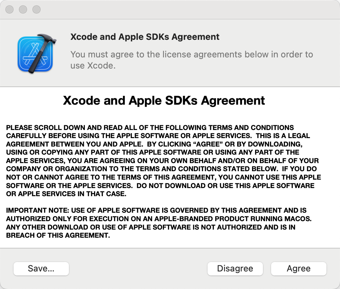340x289 pixels.
Task: Choose Disagree to reject the agreement
Action: point(235,268)
